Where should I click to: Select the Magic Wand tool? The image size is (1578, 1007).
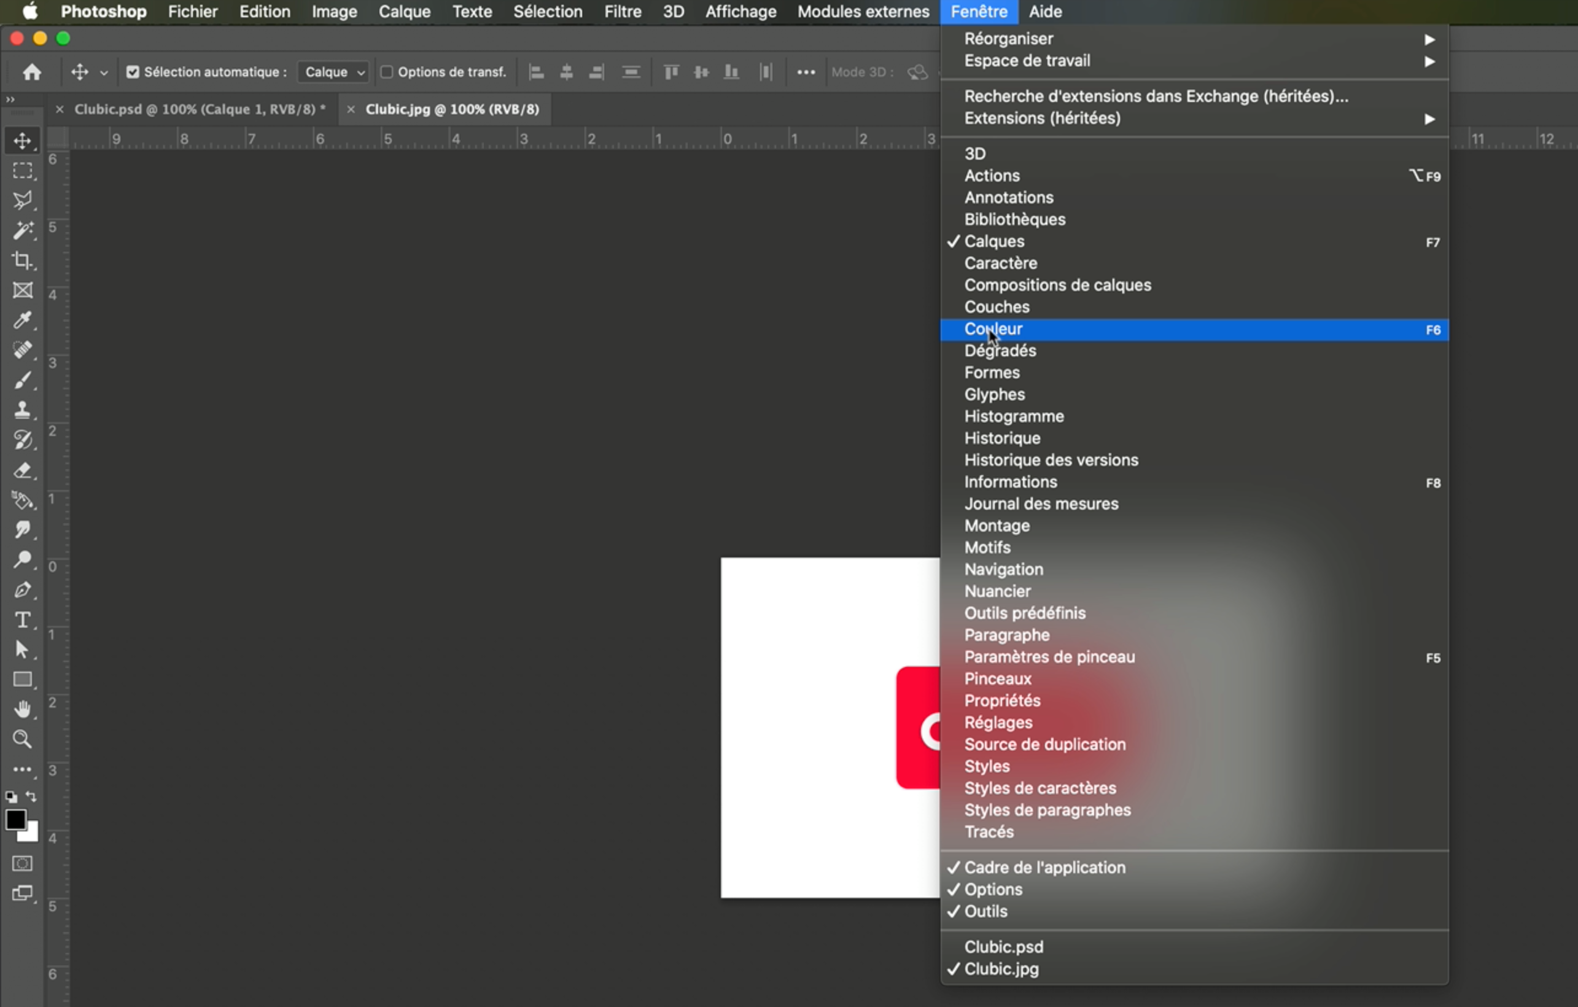pos(22,231)
